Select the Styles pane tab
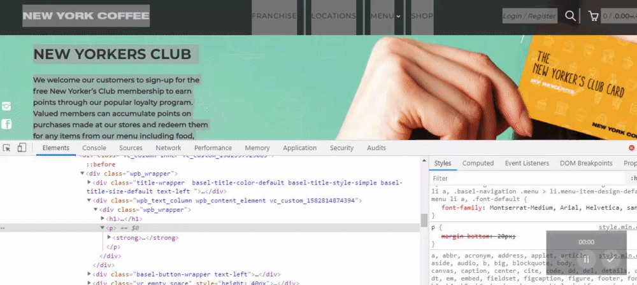This screenshot has width=637, height=285. pyautogui.click(x=443, y=163)
